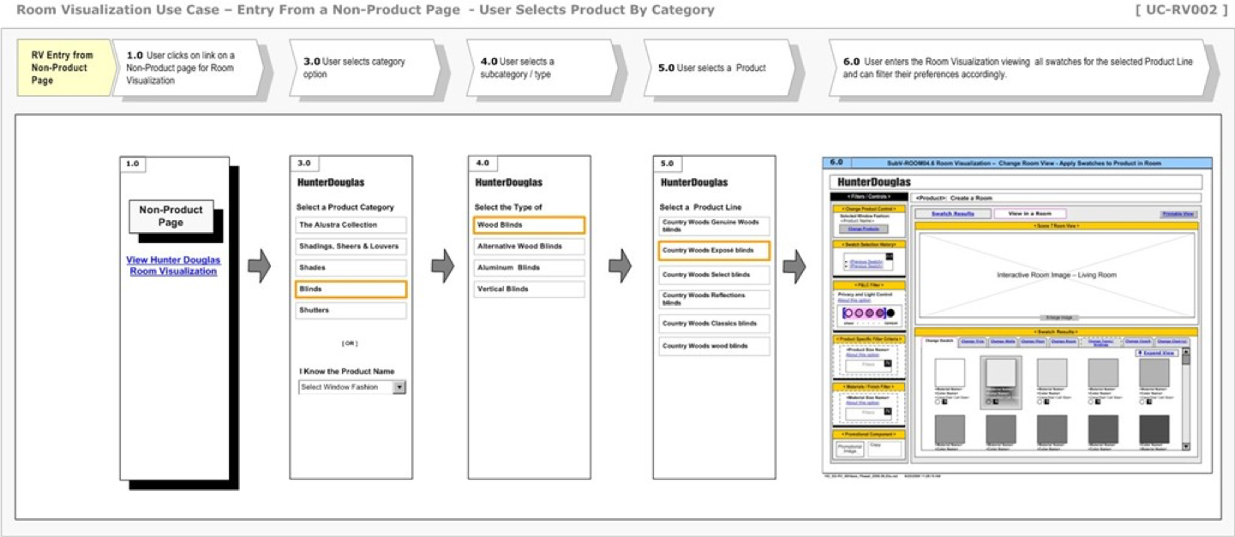
Task: Open the Change Swatch tab
Action: click(x=938, y=342)
